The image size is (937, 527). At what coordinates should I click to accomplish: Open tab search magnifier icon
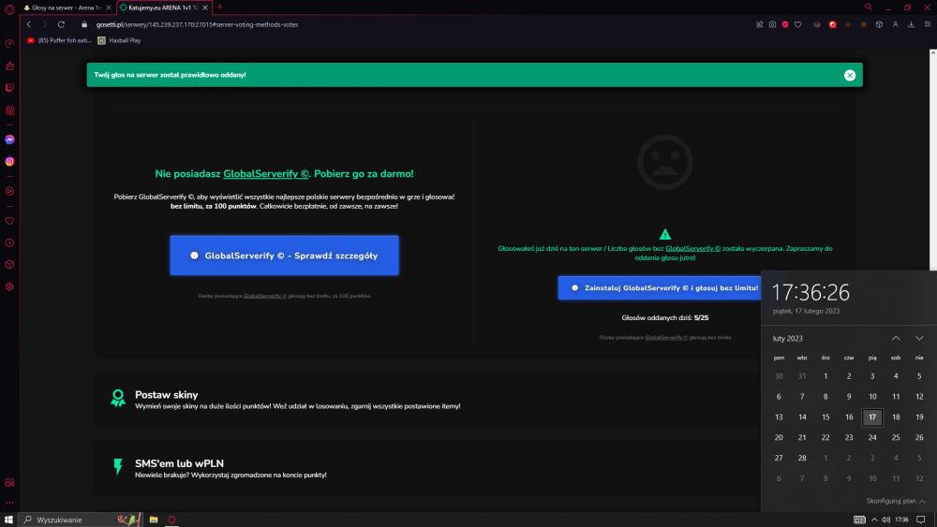tap(869, 7)
